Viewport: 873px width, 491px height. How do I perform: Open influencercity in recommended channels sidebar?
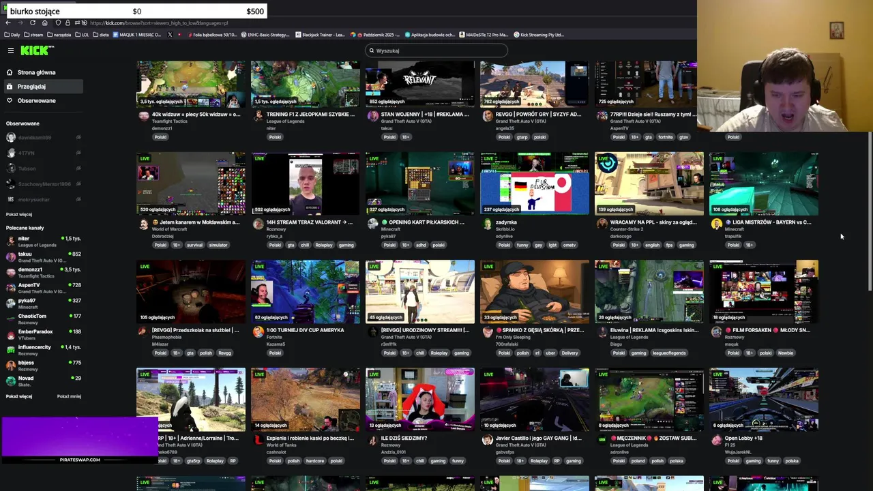[x=43, y=350]
